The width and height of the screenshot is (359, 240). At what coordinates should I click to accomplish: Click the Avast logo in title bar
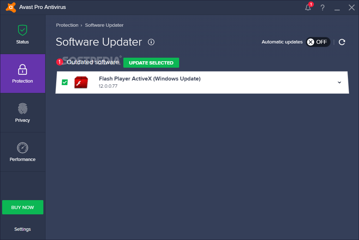pyautogui.click(x=11, y=7)
